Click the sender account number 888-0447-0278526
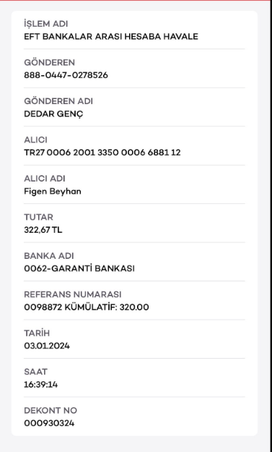The height and width of the screenshot is (452, 272). 66,75
